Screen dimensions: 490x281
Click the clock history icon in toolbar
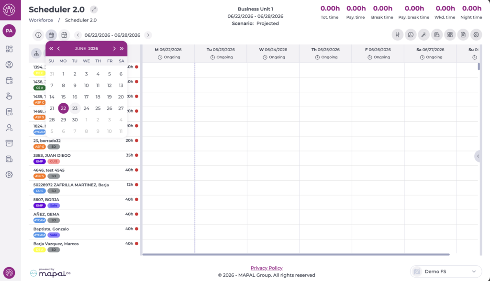[411, 35]
